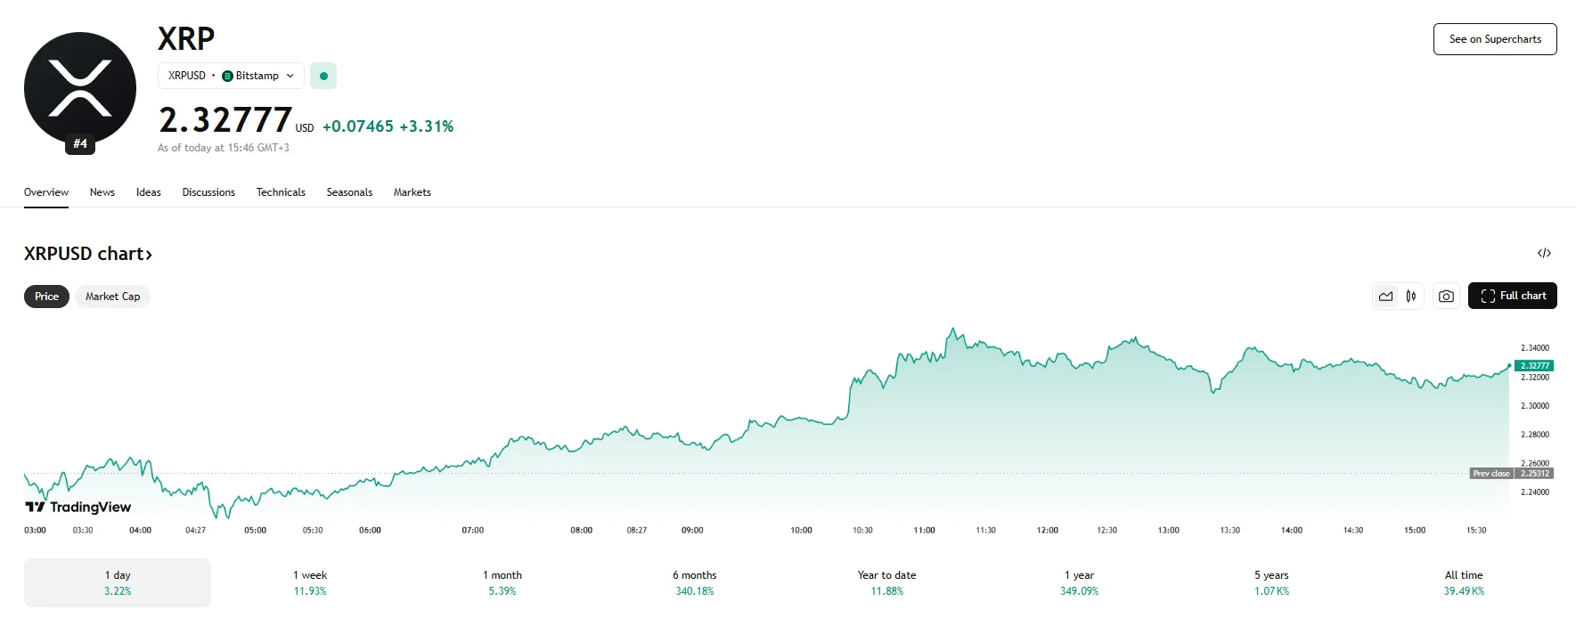The image size is (1576, 626).
Task: Click the embed code icon
Action: coord(1544,254)
